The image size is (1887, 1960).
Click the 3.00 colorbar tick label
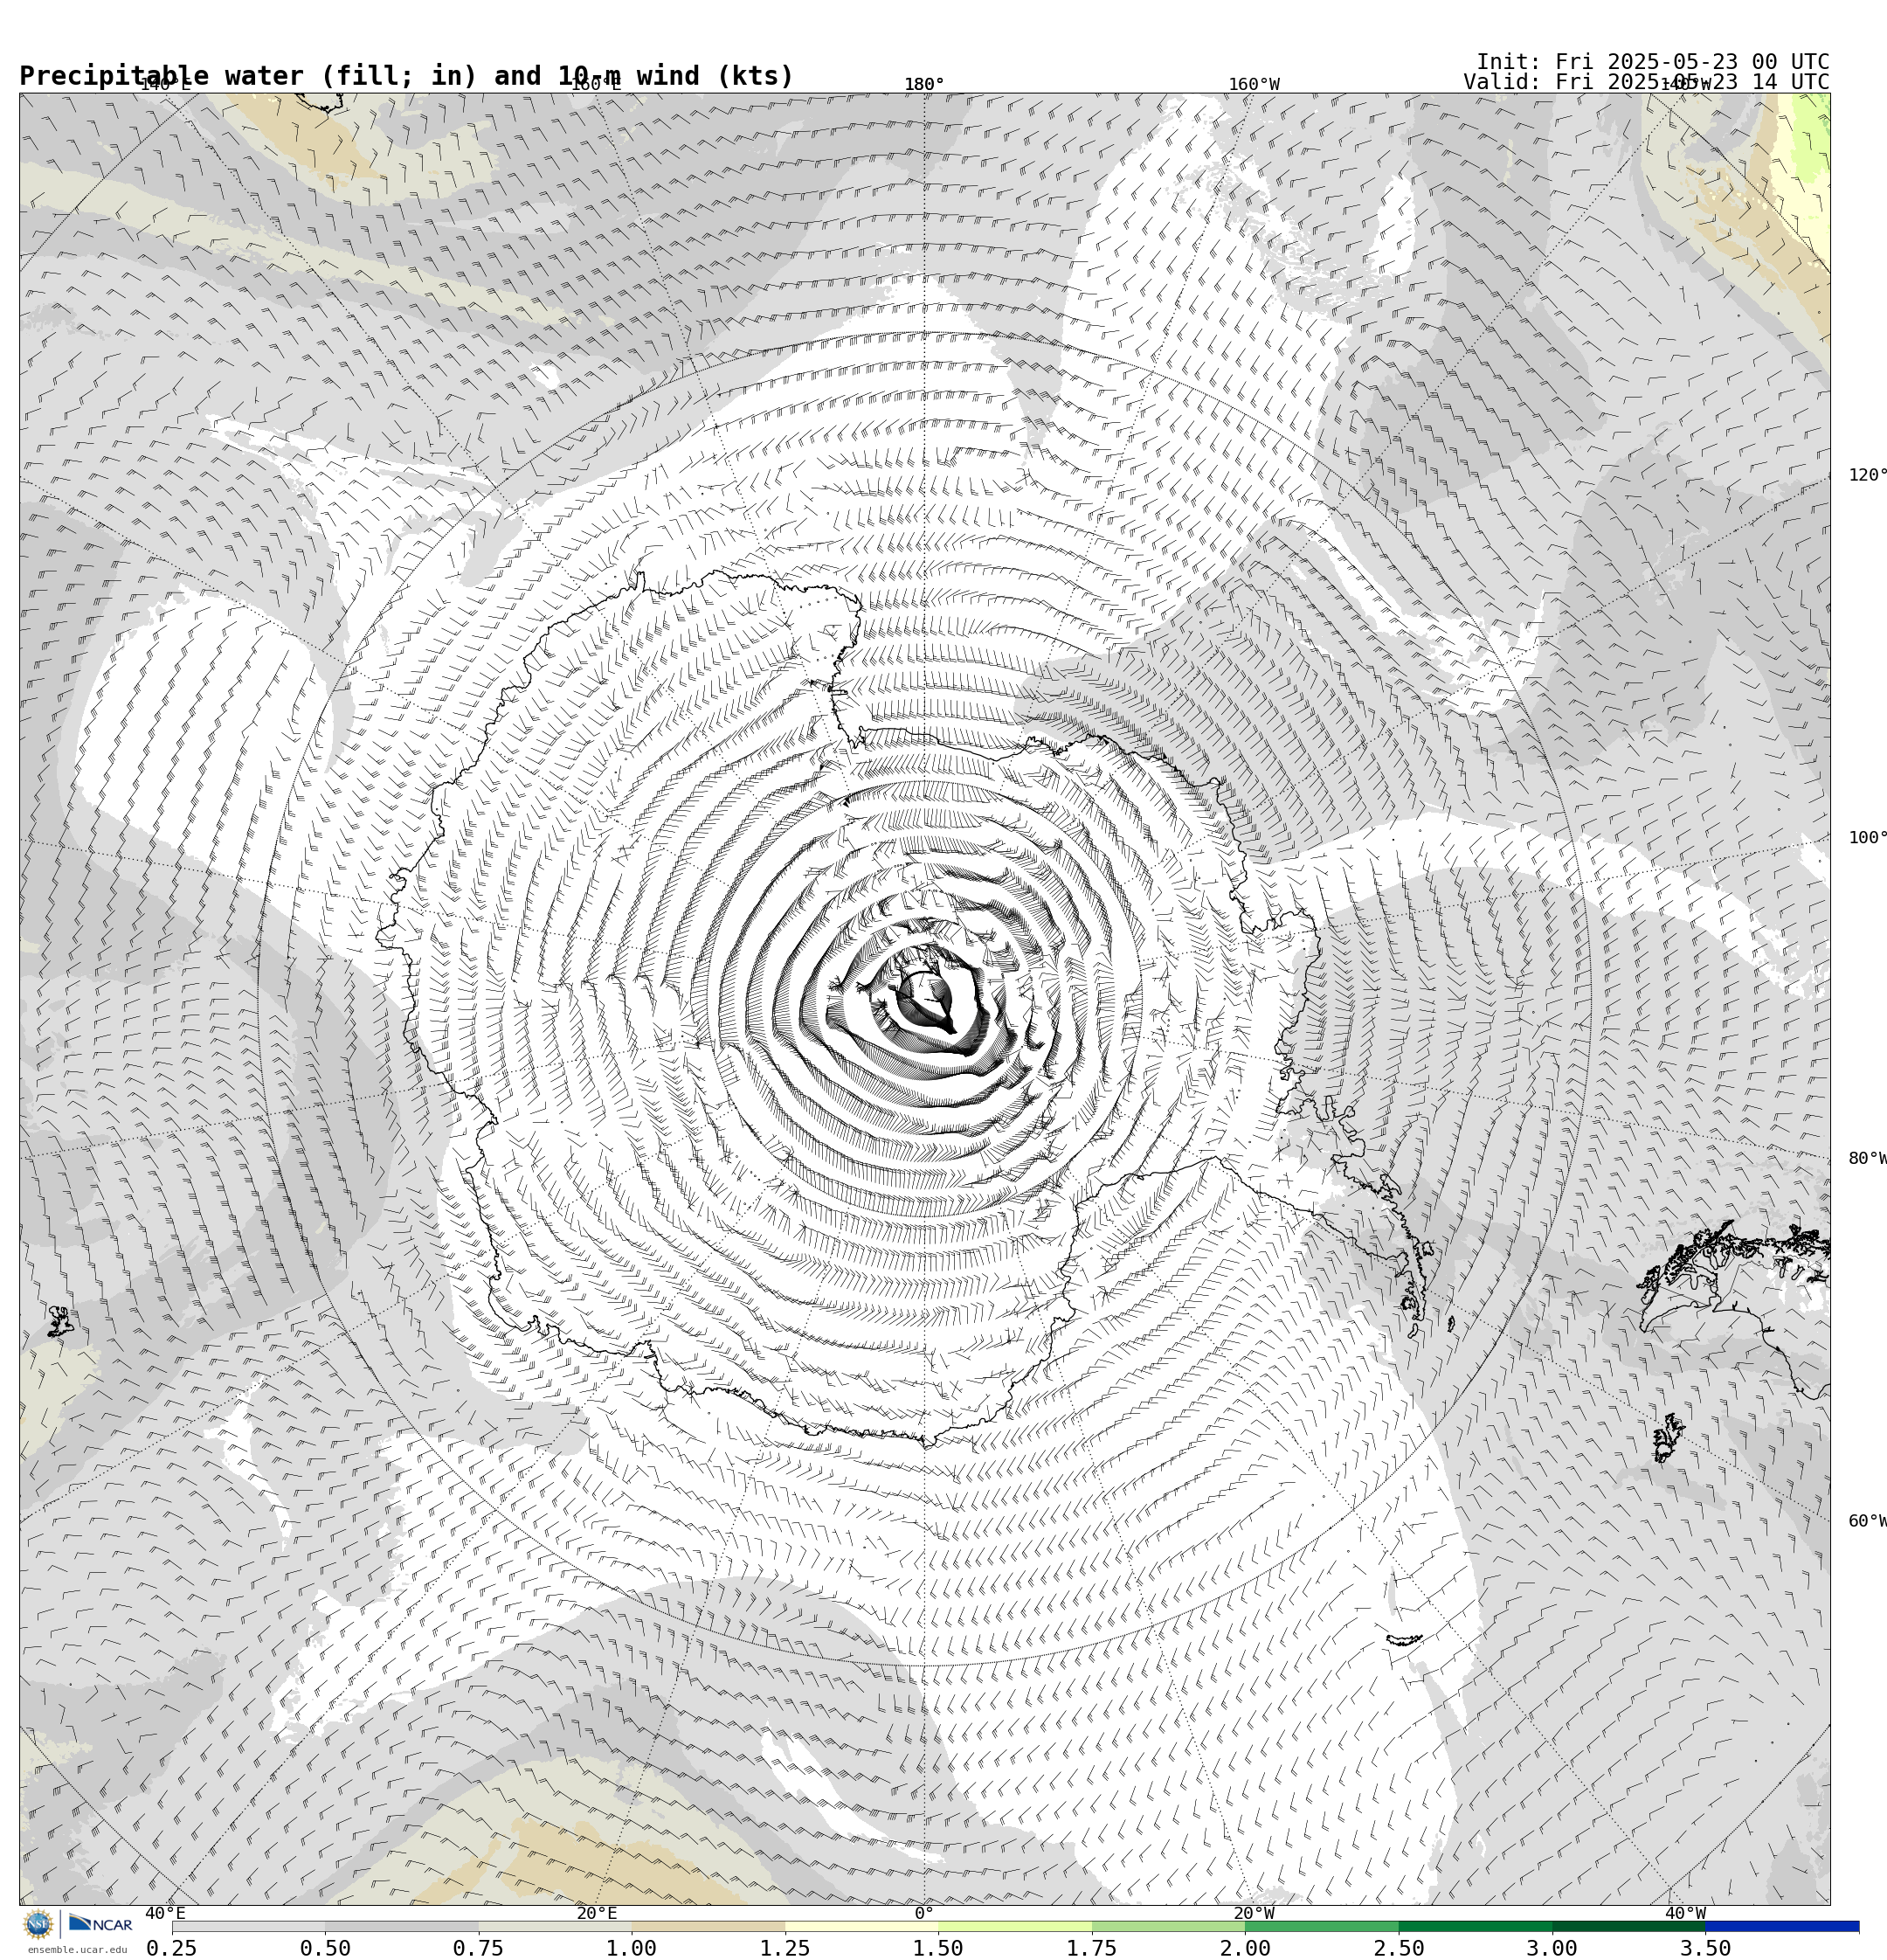tap(1552, 1948)
